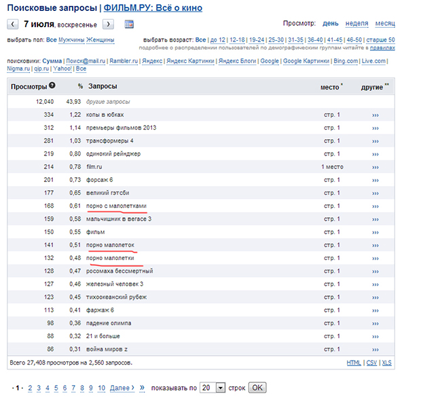Export the table as CSV
421x400 pixels.
[x=371, y=363]
